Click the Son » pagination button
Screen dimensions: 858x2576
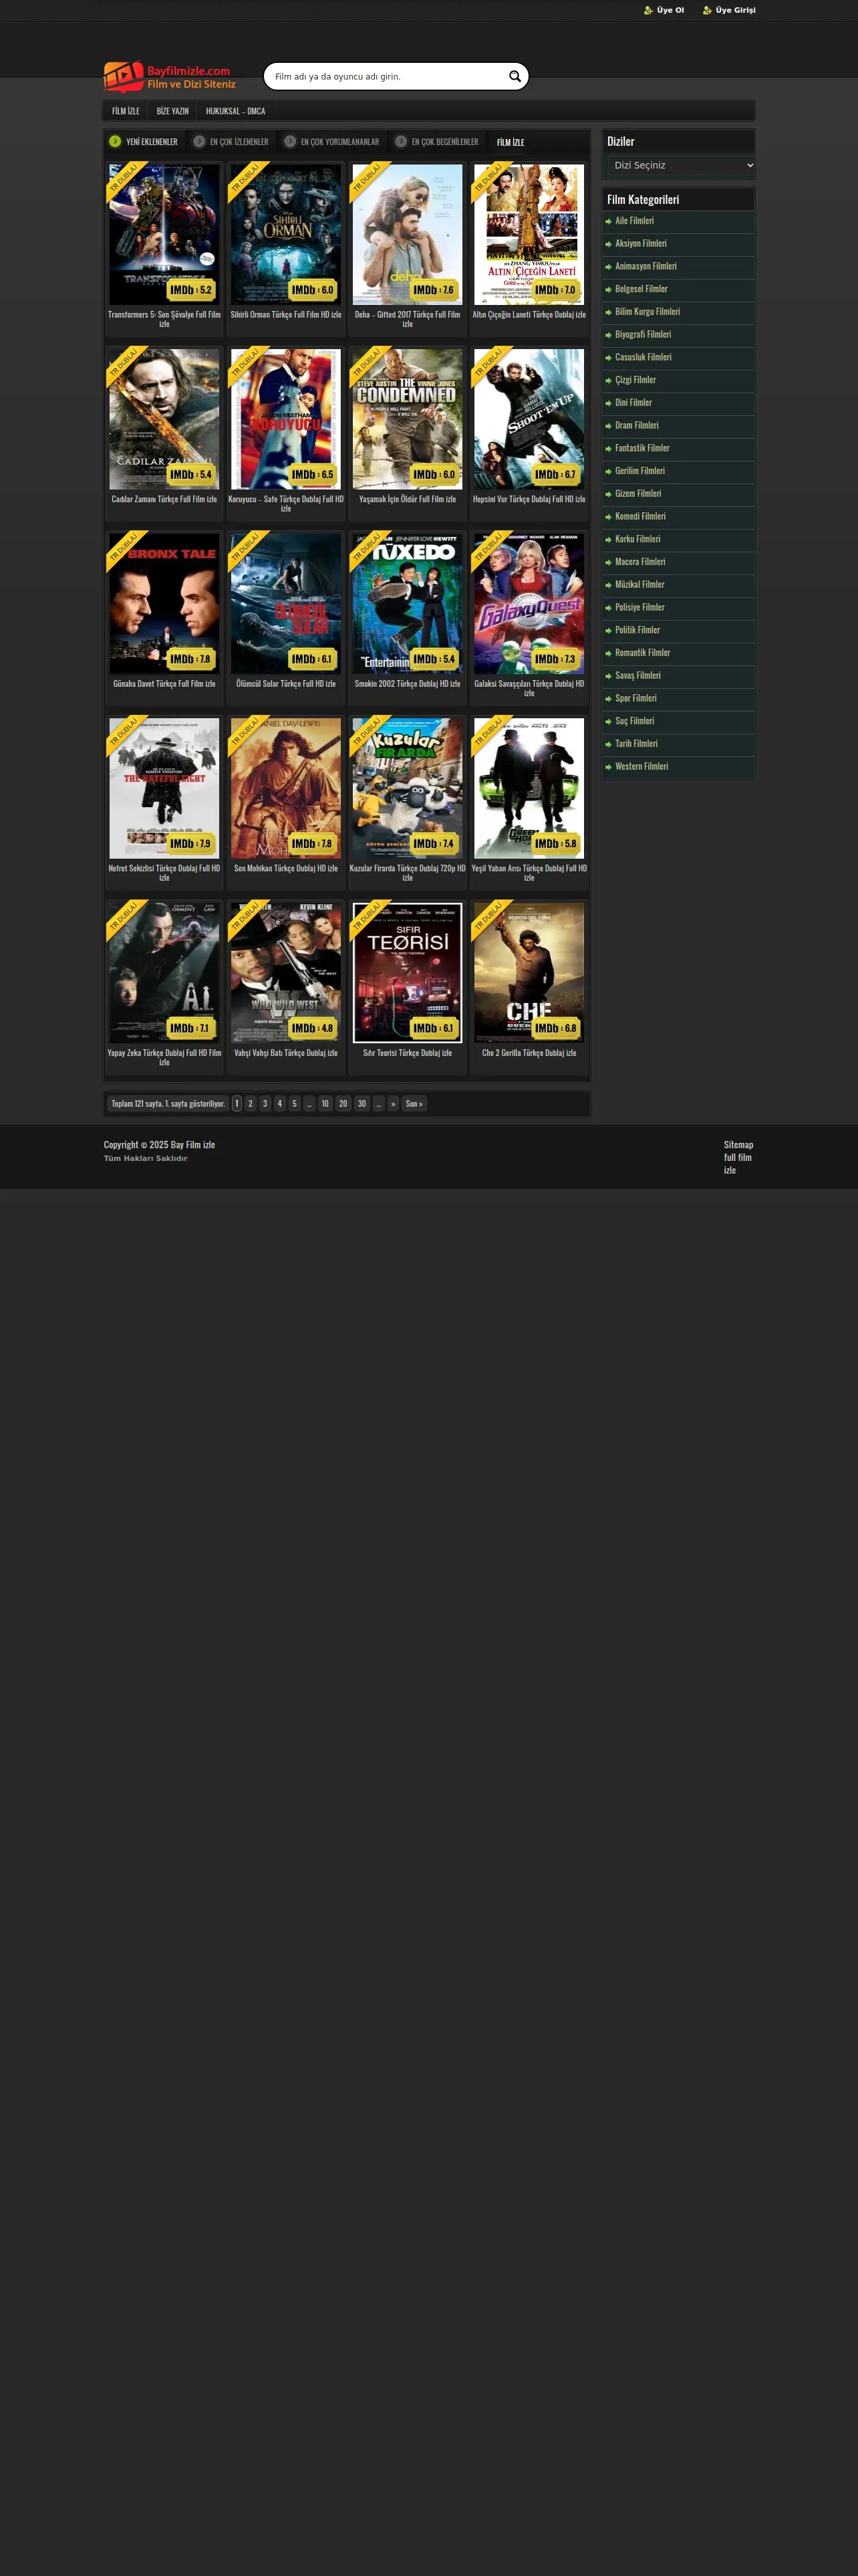(414, 1104)
